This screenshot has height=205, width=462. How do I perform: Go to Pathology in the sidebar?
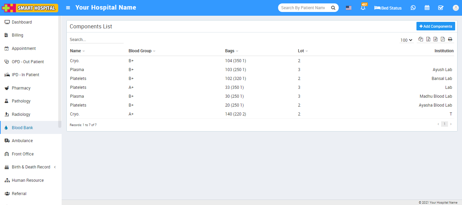21,101
